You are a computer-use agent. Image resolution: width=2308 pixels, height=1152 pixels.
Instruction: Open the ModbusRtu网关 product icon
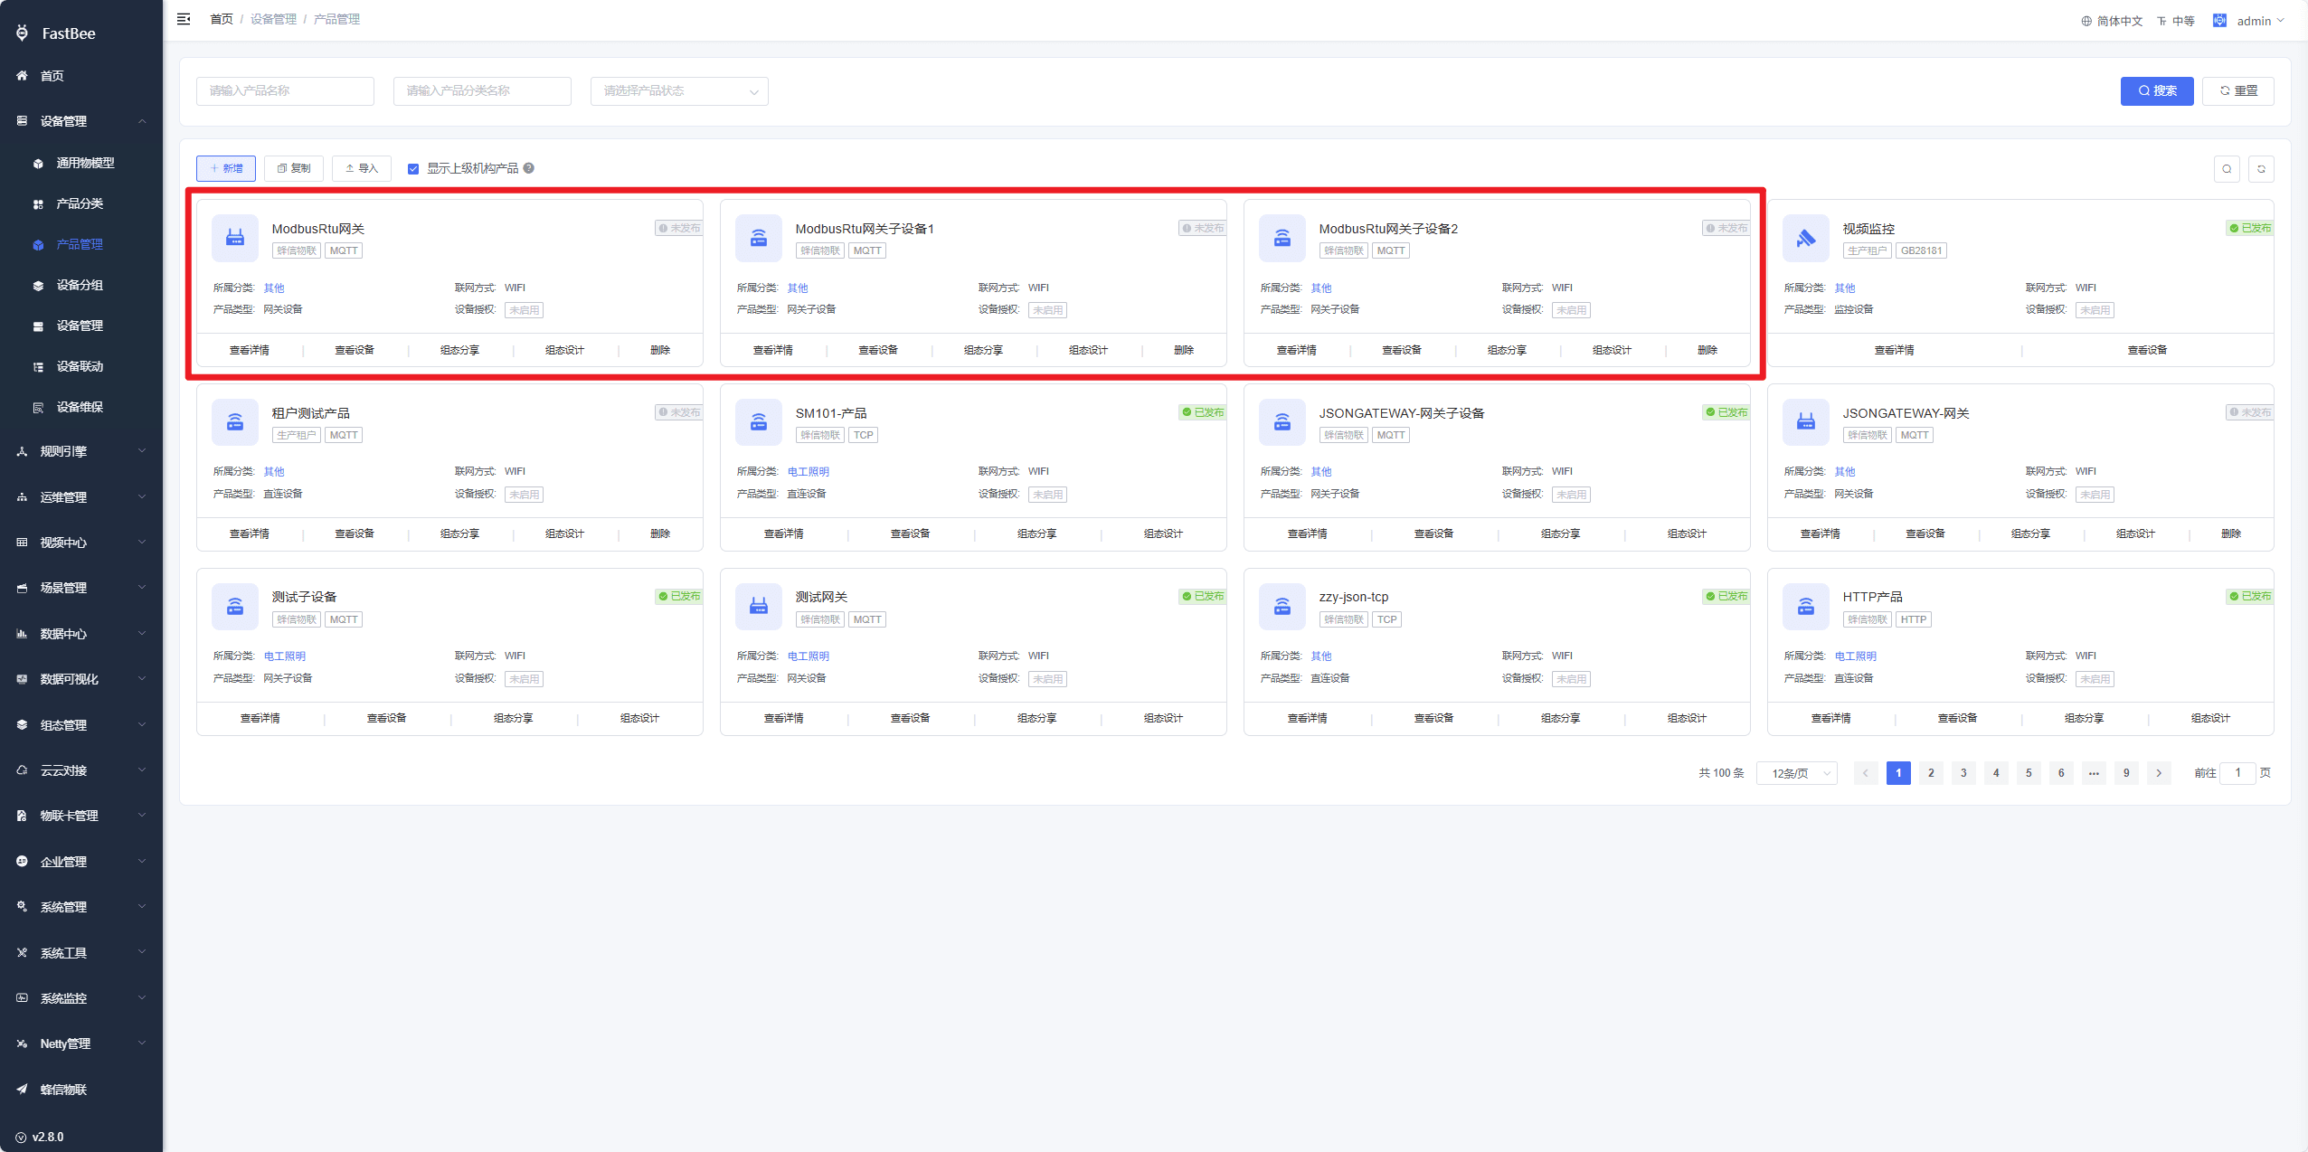click(235, 238)
